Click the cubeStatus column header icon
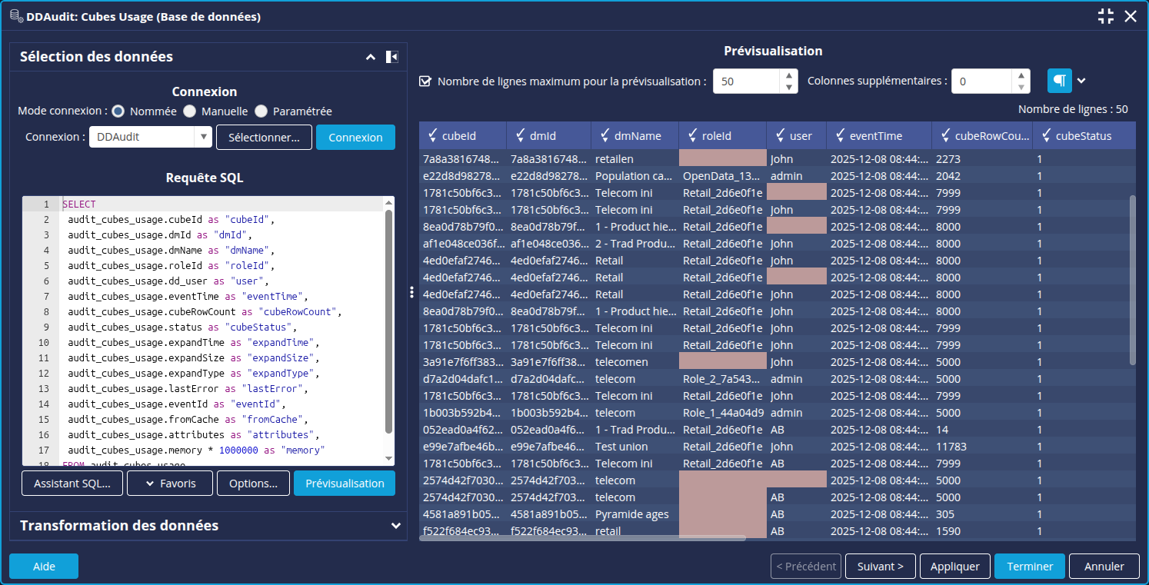The height and width of the screenshot is (585, 1149). pos(1046,136)
